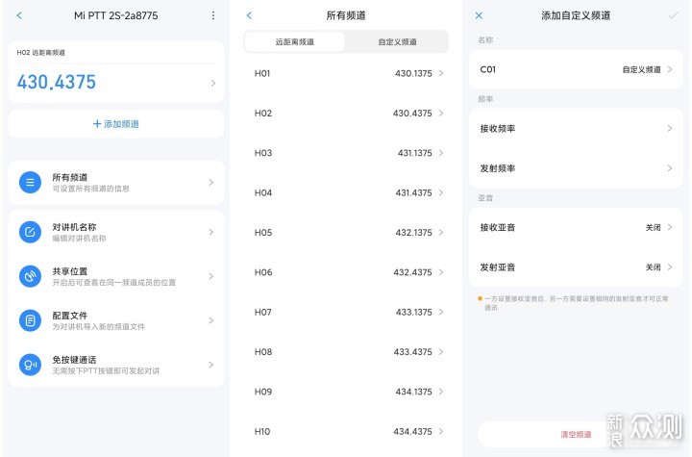Image resolution: width=692 pixels, height=457 pixels.
Task: Click the Mi PTT 2S-2a8775 title
Action: 116,15
